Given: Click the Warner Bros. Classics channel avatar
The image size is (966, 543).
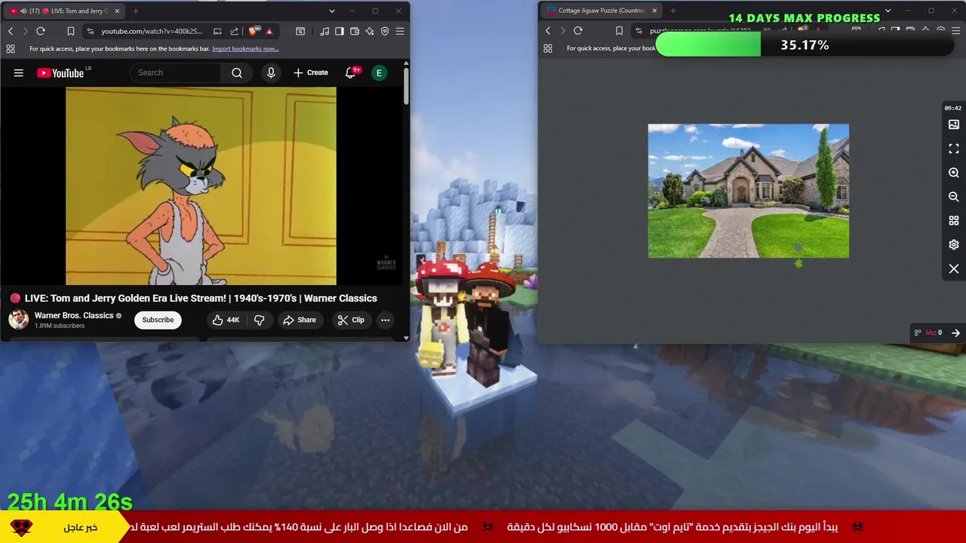Looking at the screenshot, I should 19,320.
